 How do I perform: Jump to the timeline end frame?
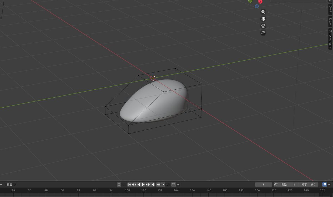[152, 185]
